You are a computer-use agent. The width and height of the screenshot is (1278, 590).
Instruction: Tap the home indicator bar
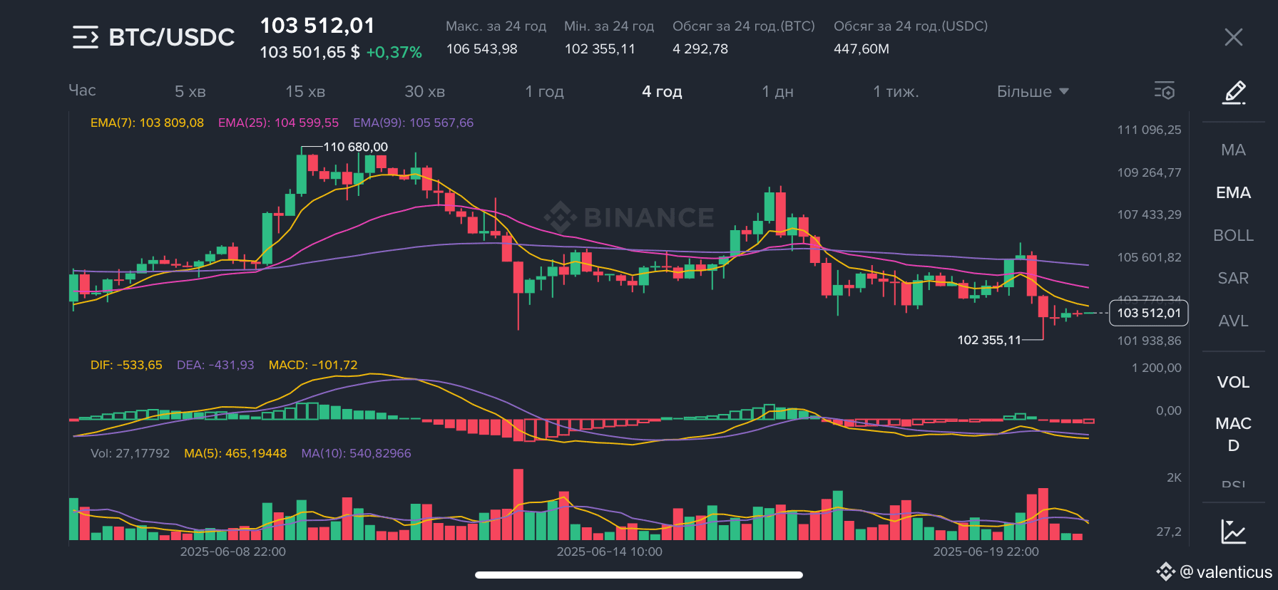click(639, 575)
